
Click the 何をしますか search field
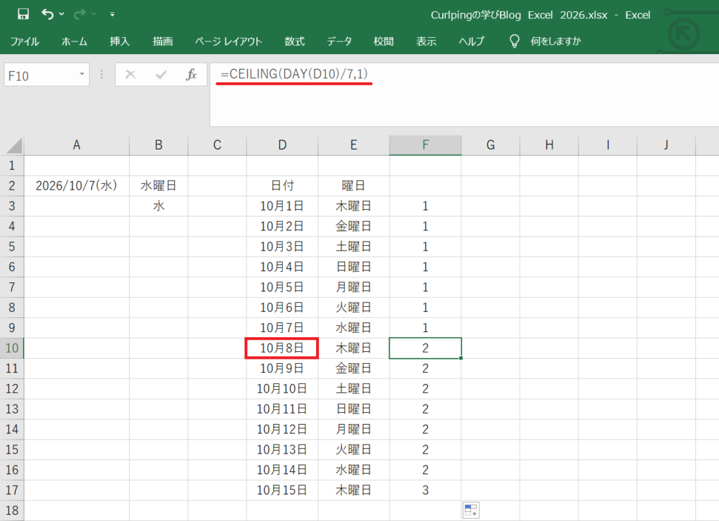(555, 41)
